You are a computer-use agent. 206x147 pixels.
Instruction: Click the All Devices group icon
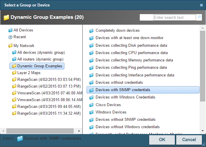(10, 30)
